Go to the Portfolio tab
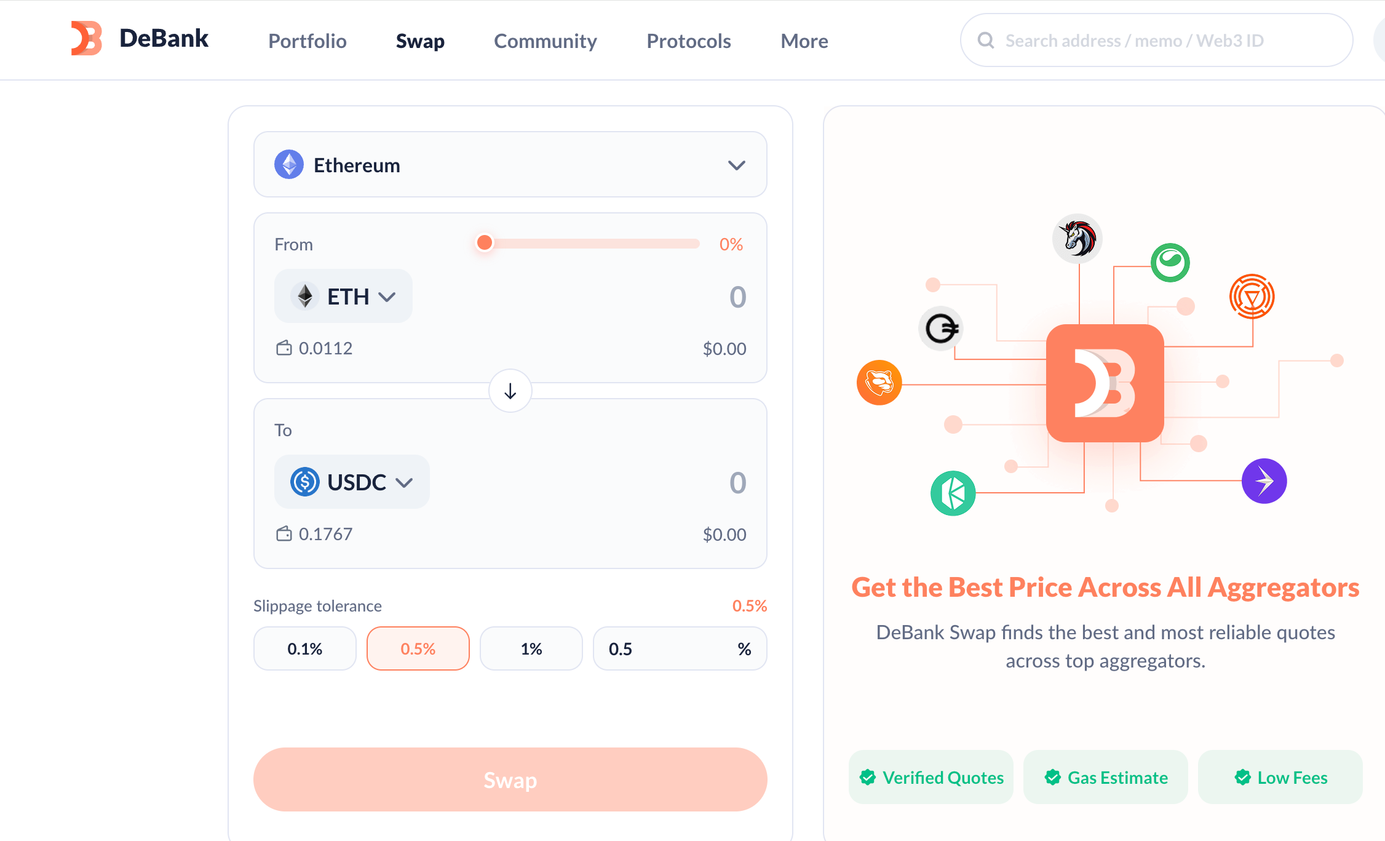Image resolution: width=1385 pixels, height=841 pixels. click(307, 41)
